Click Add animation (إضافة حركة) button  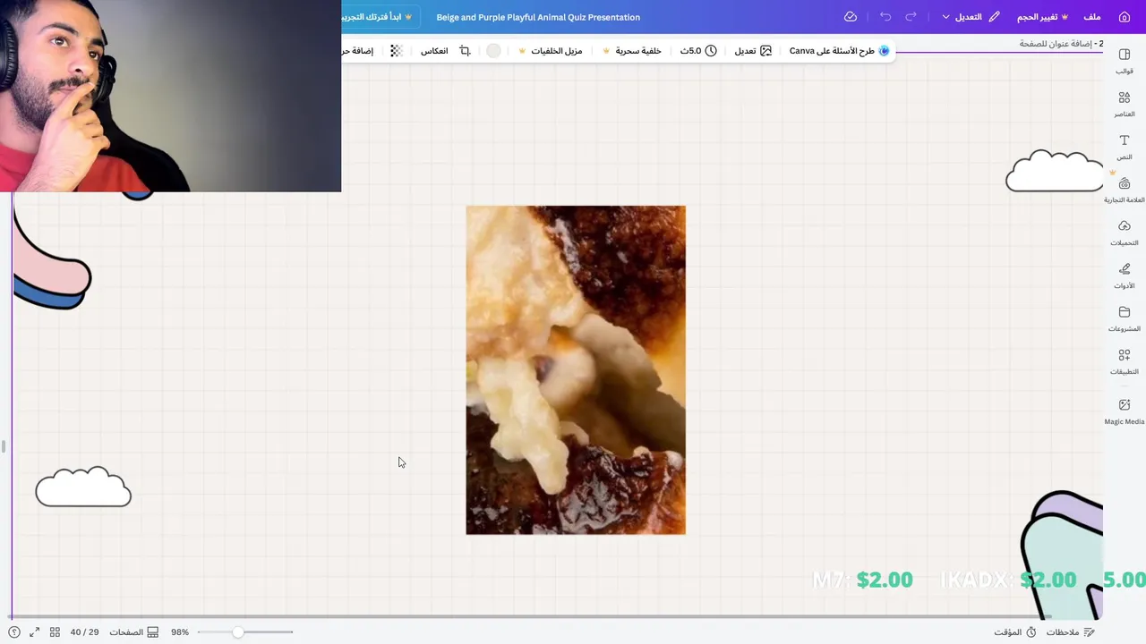(358, 51)
